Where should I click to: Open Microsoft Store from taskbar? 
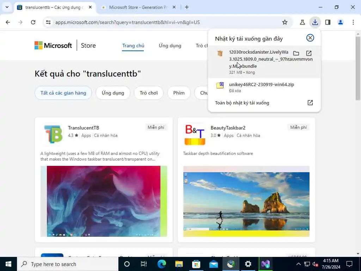point(196,264)
